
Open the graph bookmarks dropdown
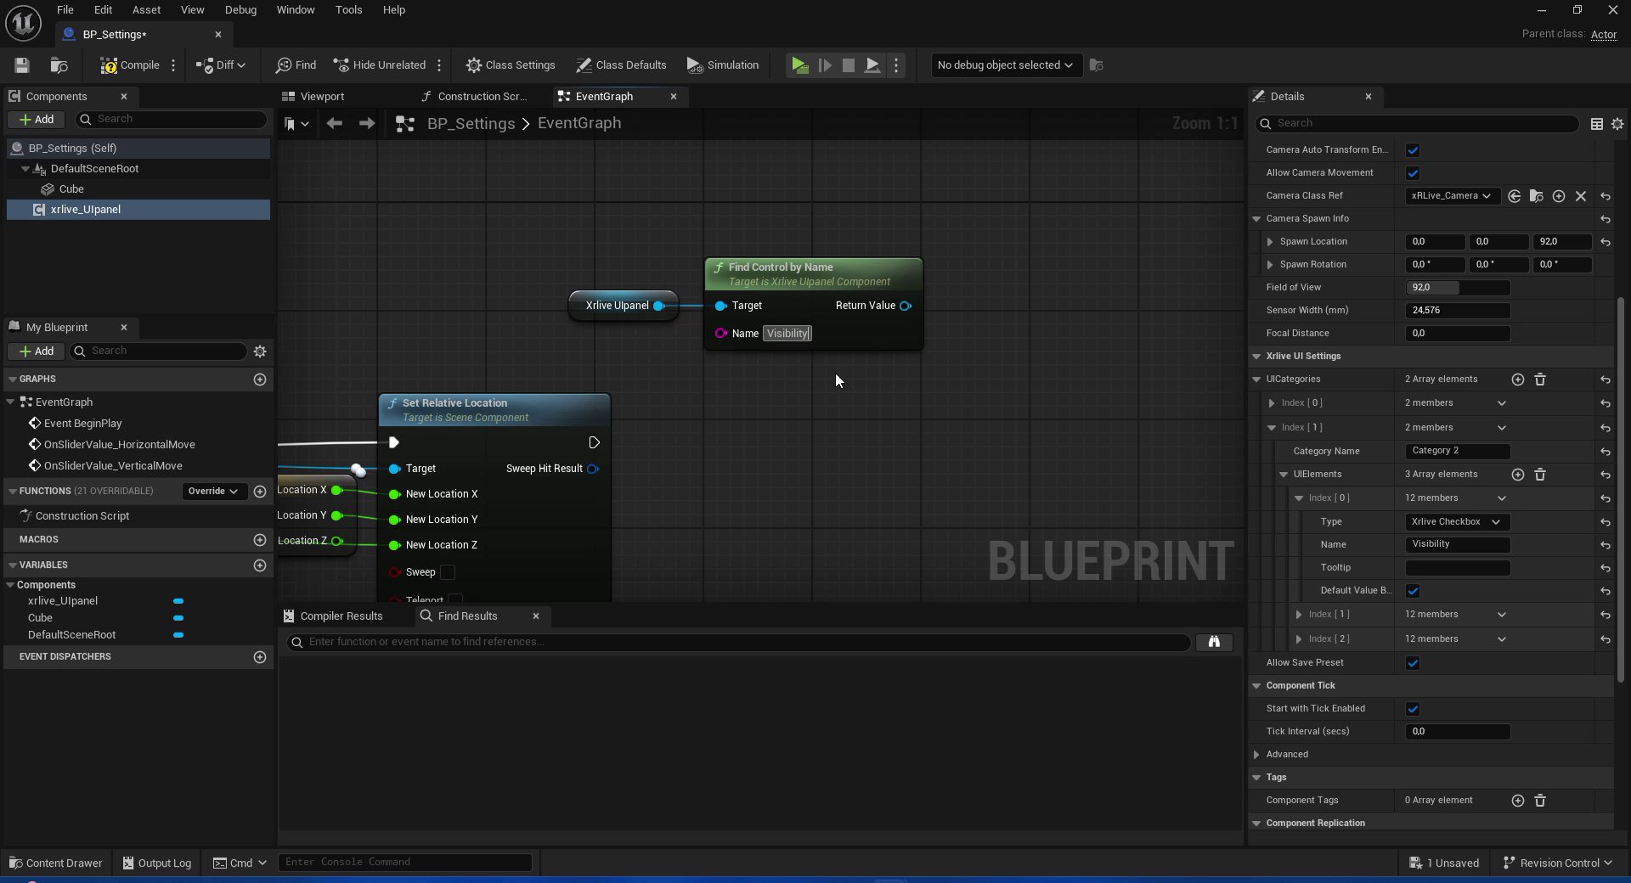[296, 124]
